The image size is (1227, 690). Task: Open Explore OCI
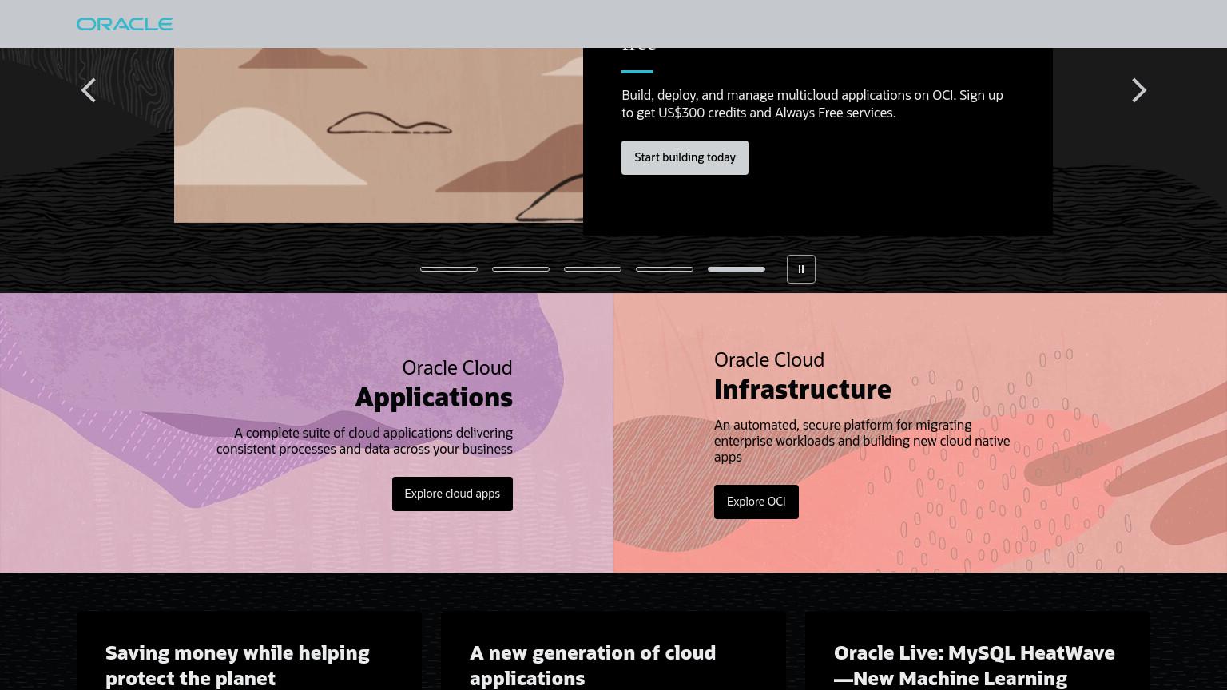click(x=756, y=502)
